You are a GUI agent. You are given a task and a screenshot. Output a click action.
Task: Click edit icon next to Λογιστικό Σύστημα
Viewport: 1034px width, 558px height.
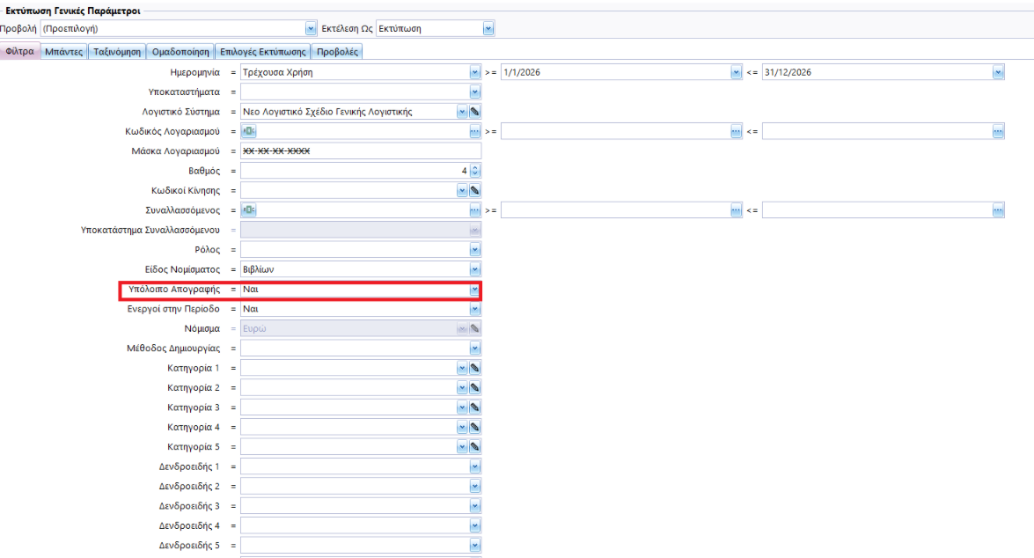point(474,112)
